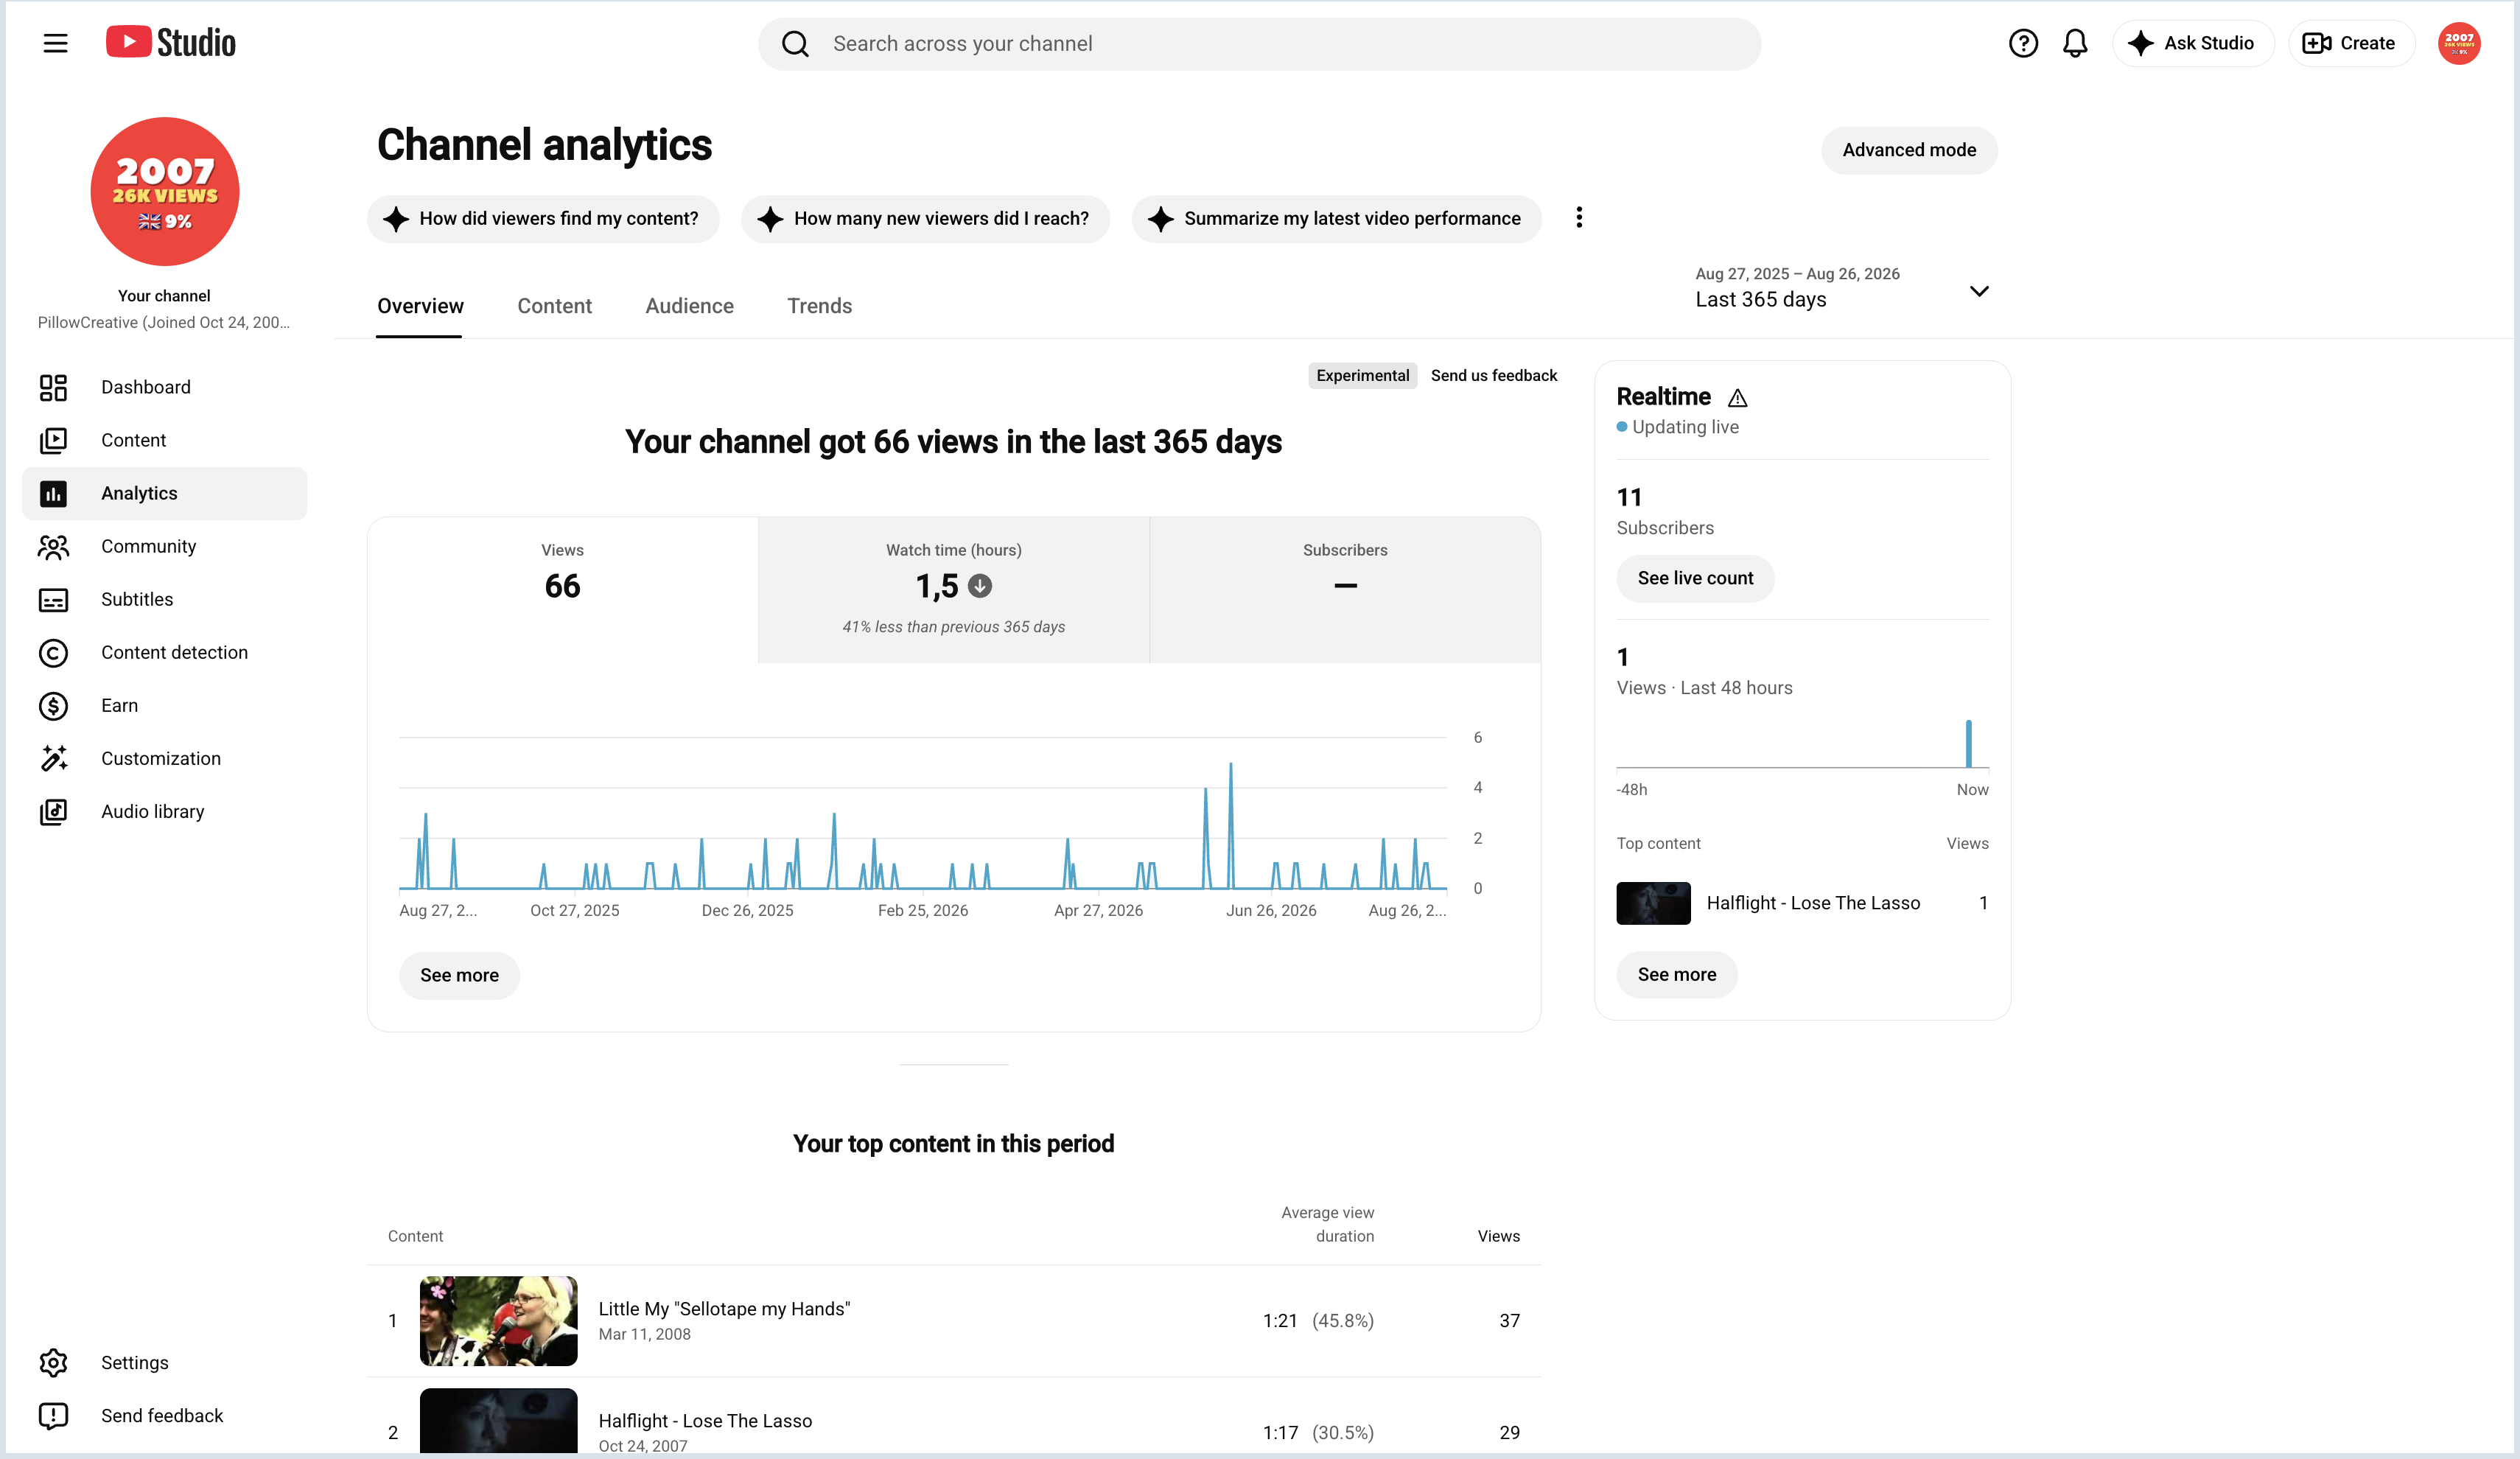Click the Settings gear icon
Screen dimensions: 2520x1459
pyautogui.click(x=53, y=1362)
